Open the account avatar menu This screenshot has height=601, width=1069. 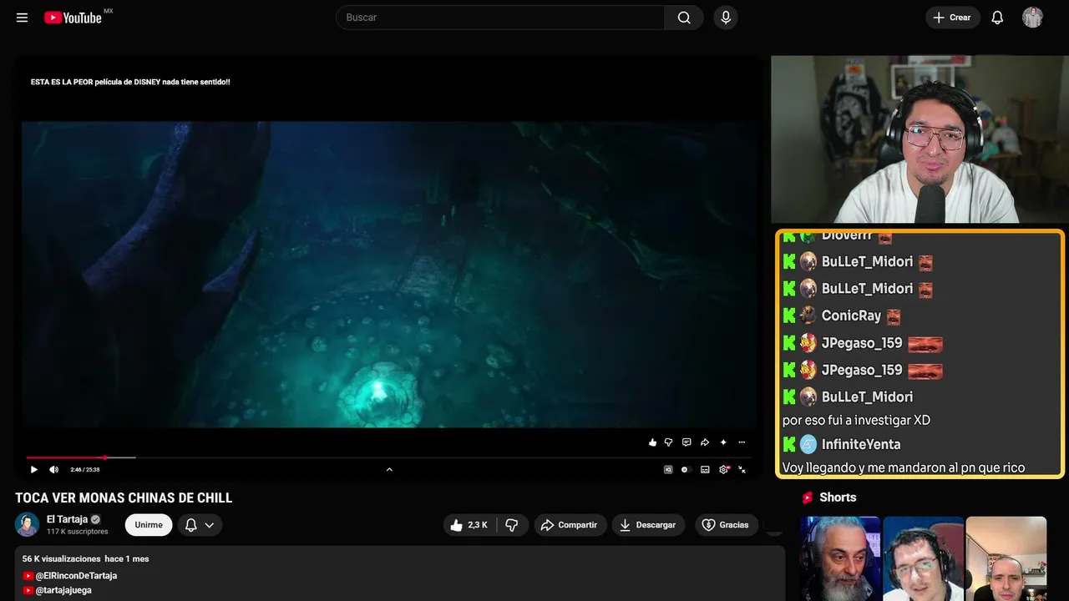pyautogui.click(x=1032, y=18)
